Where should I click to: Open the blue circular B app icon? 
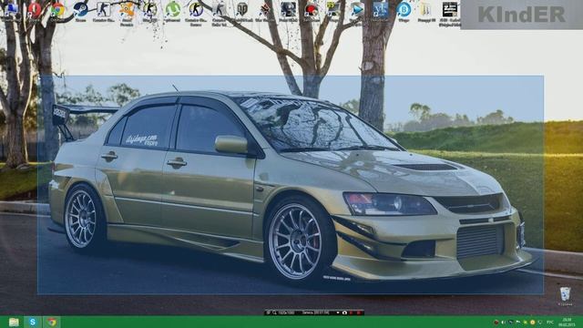point(404,9)
